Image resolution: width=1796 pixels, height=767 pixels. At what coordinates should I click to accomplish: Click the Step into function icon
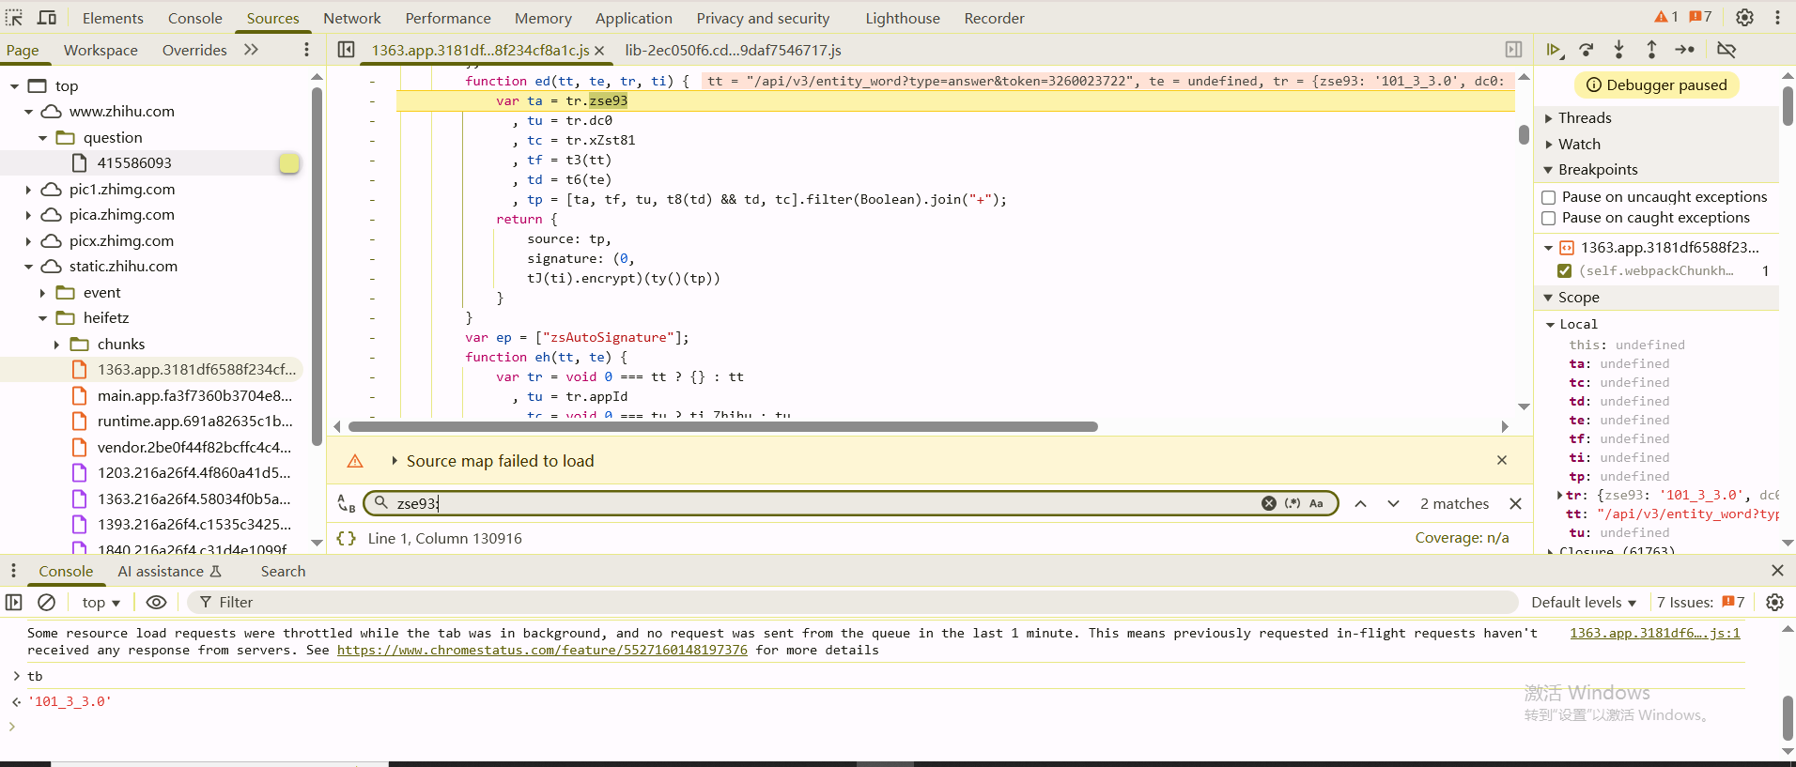click(1618, 50)
